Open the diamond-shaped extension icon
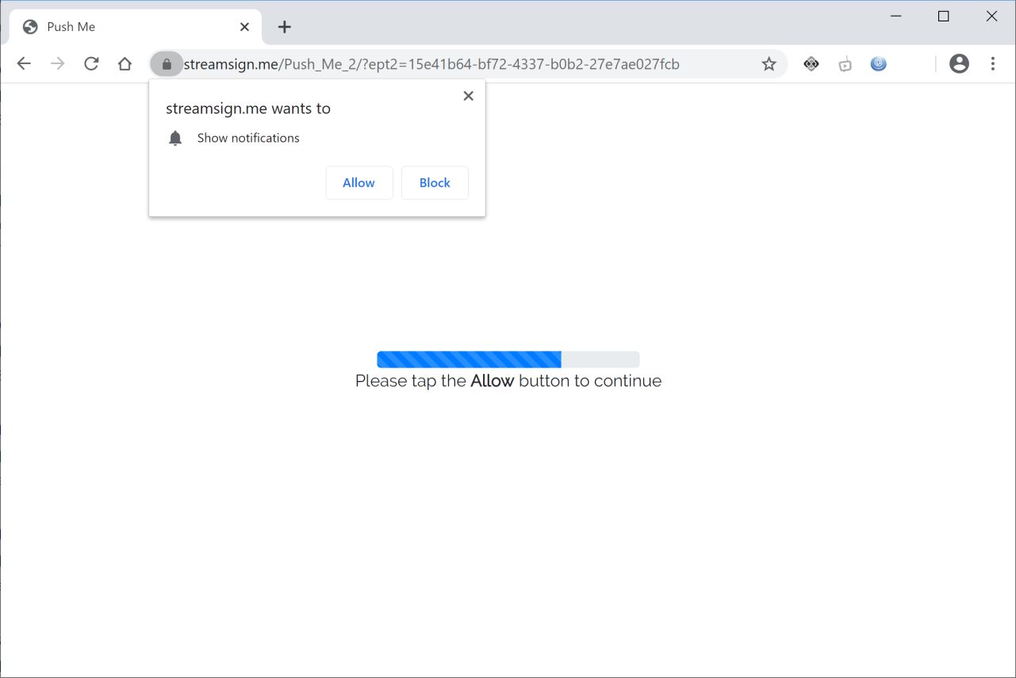1016x678 pixels. point(811,64)
